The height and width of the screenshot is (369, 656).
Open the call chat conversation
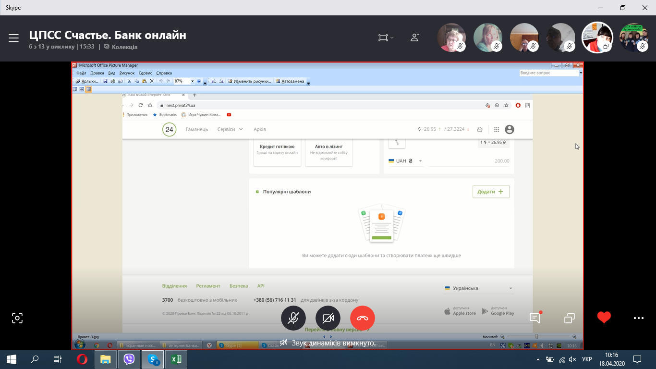(x=535, y=318)
